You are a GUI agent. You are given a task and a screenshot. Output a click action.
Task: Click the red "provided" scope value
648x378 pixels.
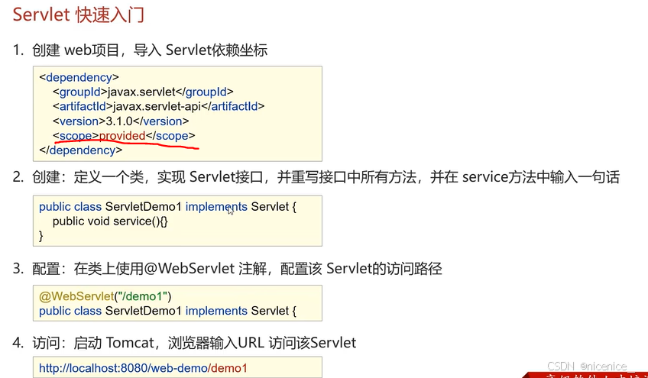[x=122, y=135]
